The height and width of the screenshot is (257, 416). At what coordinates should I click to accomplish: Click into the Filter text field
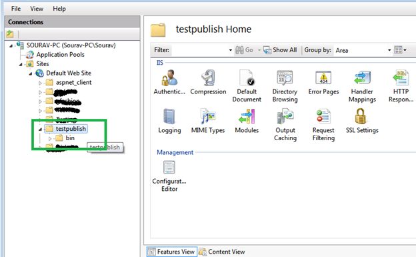(x=199, y=50)
